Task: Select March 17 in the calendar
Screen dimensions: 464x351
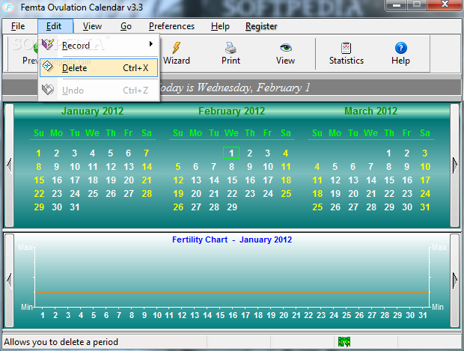Action: 425,180
